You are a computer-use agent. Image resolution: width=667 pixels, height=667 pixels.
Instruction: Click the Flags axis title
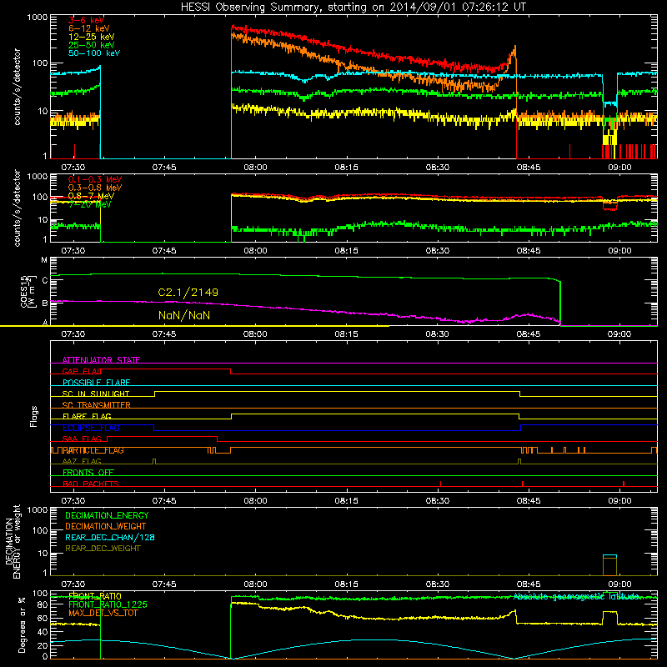[x=34, y=416]
